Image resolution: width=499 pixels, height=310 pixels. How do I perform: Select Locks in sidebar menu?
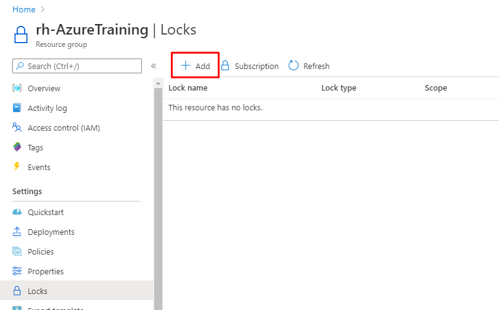click(x=76, y=291)
